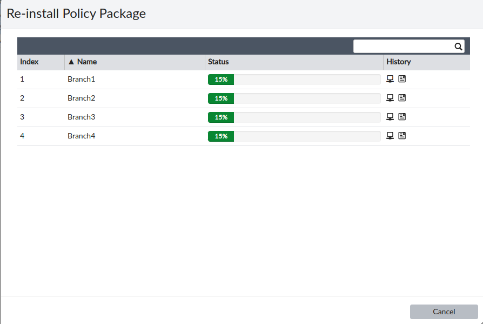Select the Branch4 row name
This screenshot has width=483, height=324.
point(81,136)
